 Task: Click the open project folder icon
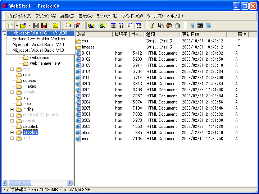pyautogui.click(x=23, y=26)
